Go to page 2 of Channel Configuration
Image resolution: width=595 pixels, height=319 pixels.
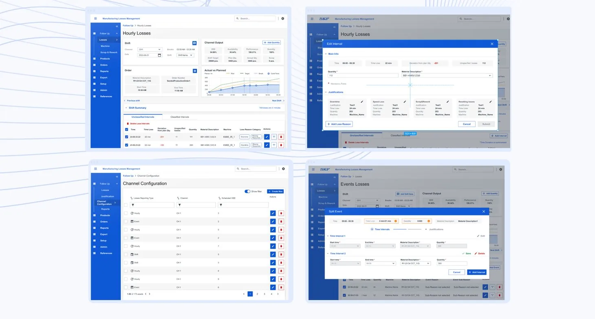(257, 294)
